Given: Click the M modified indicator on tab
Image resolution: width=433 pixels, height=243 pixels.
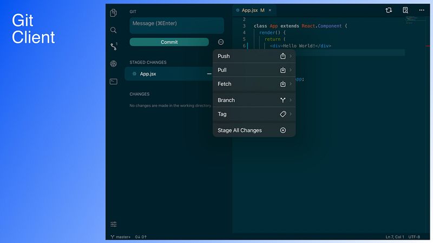Looking at the screenshot, I should click(263, 10).
